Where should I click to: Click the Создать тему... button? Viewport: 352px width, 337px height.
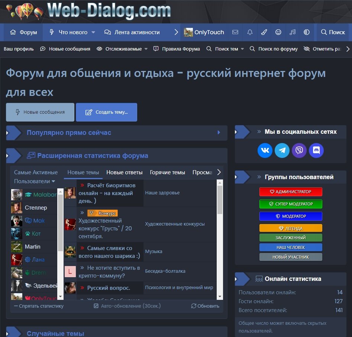[106, 112]
